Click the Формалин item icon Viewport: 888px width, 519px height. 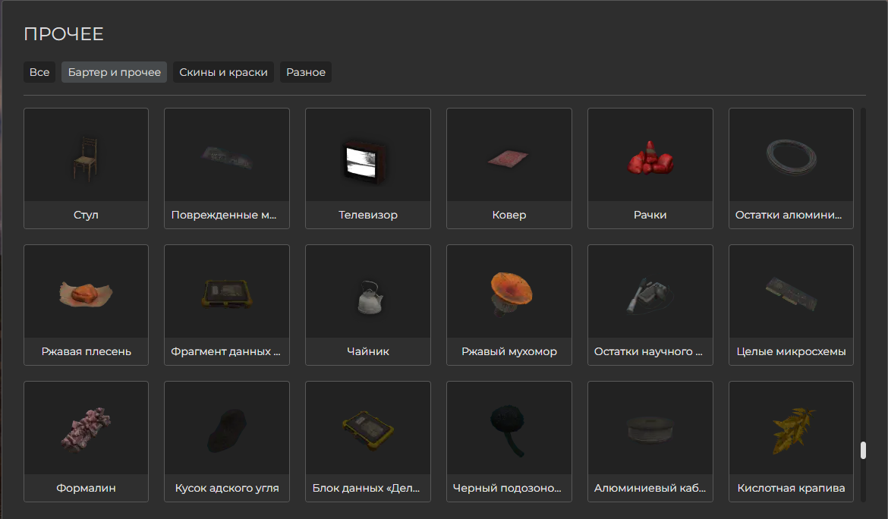[x=86, y=429]
